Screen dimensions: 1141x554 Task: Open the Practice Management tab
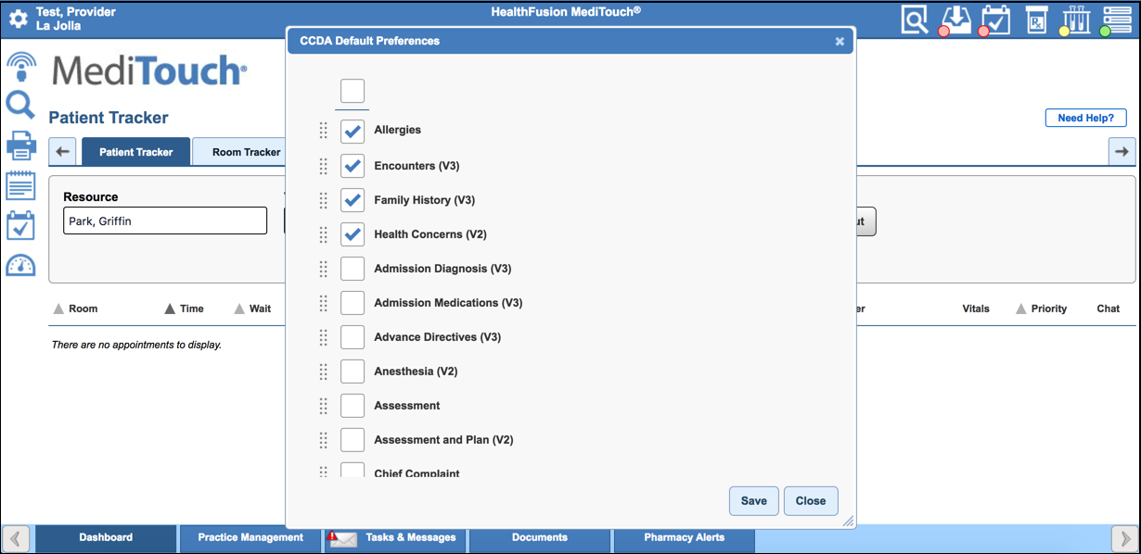tap(250, 537)
